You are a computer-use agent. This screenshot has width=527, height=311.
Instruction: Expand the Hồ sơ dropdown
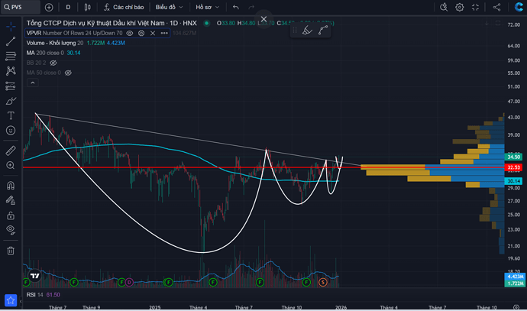[207, 7]
